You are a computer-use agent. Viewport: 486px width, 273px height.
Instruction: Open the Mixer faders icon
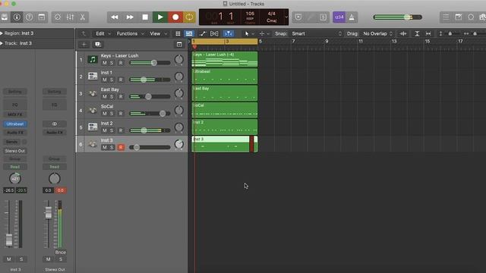coord(70,17)
